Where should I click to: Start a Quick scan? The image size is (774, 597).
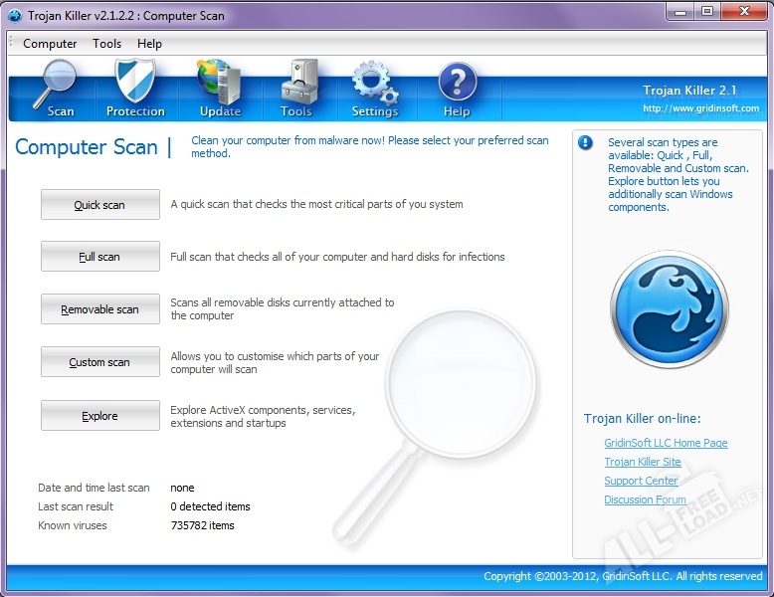(99, 205)
